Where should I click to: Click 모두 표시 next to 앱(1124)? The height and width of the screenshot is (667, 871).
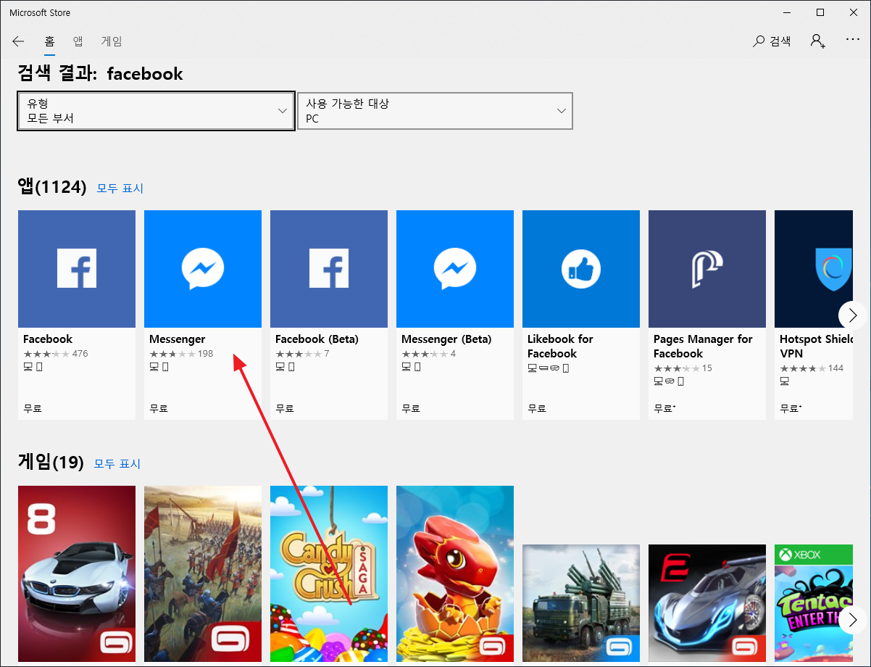click(120, 188)
